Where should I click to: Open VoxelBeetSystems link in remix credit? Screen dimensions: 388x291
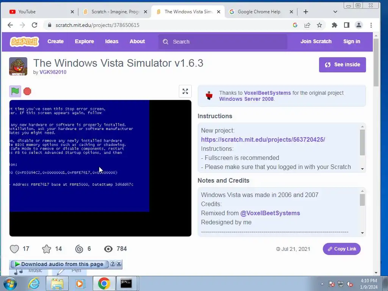click(267, 93)
